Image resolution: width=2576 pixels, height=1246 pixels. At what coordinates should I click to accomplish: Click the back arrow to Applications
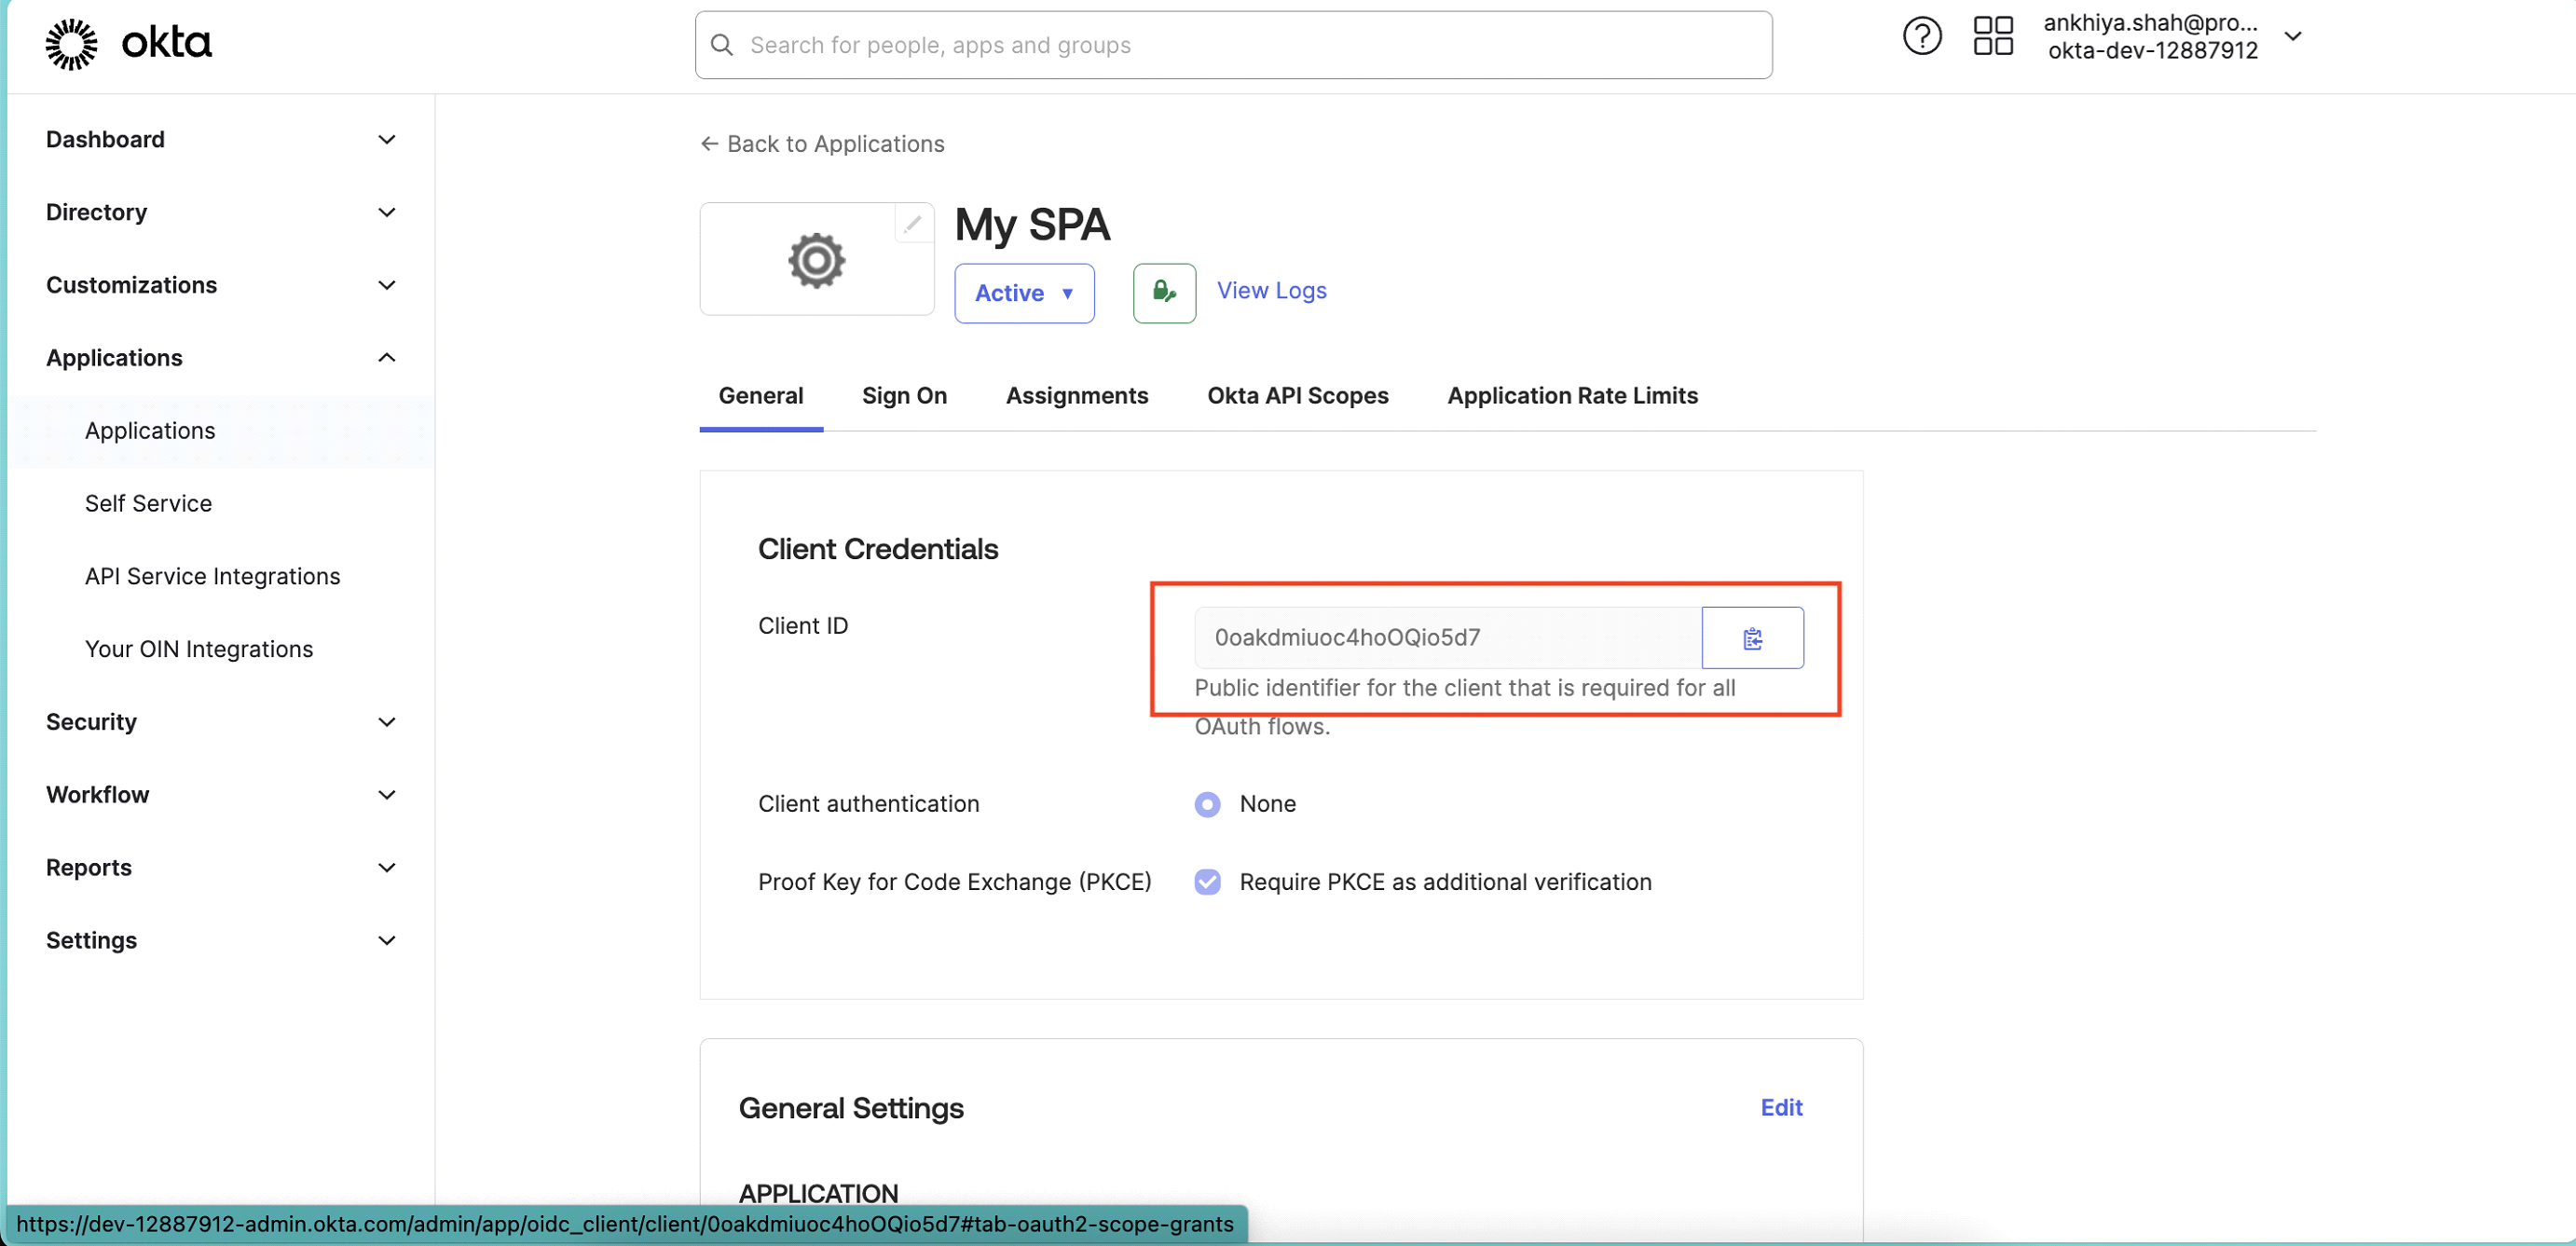709,144
